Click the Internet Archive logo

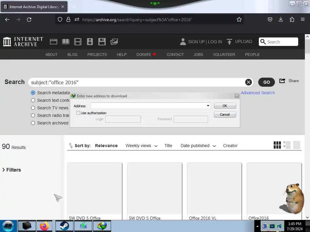[23, 42]
